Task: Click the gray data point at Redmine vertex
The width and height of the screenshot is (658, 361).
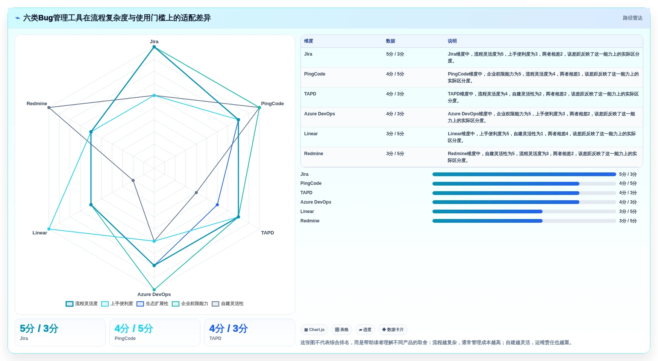Action: coord(49,108)
